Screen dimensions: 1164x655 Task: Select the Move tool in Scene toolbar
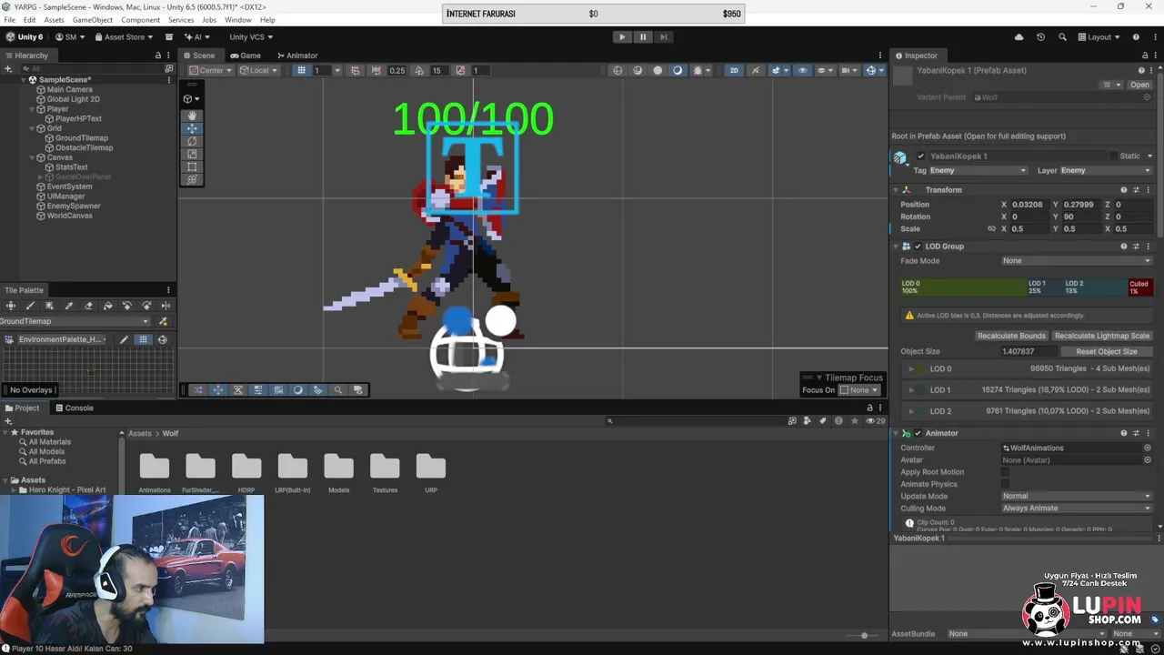pos(191,128)
